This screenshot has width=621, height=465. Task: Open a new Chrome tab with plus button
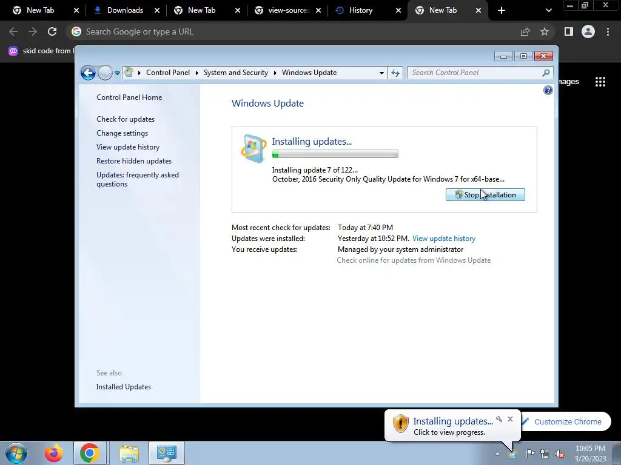[502, 11]
